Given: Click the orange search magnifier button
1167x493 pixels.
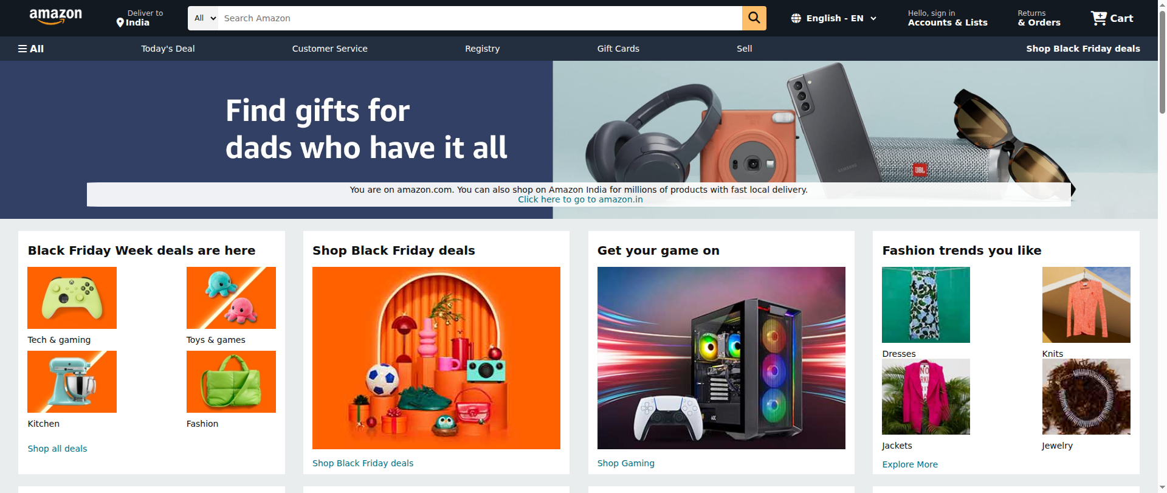Looking at the screenshot, I should tap(754, 18).
